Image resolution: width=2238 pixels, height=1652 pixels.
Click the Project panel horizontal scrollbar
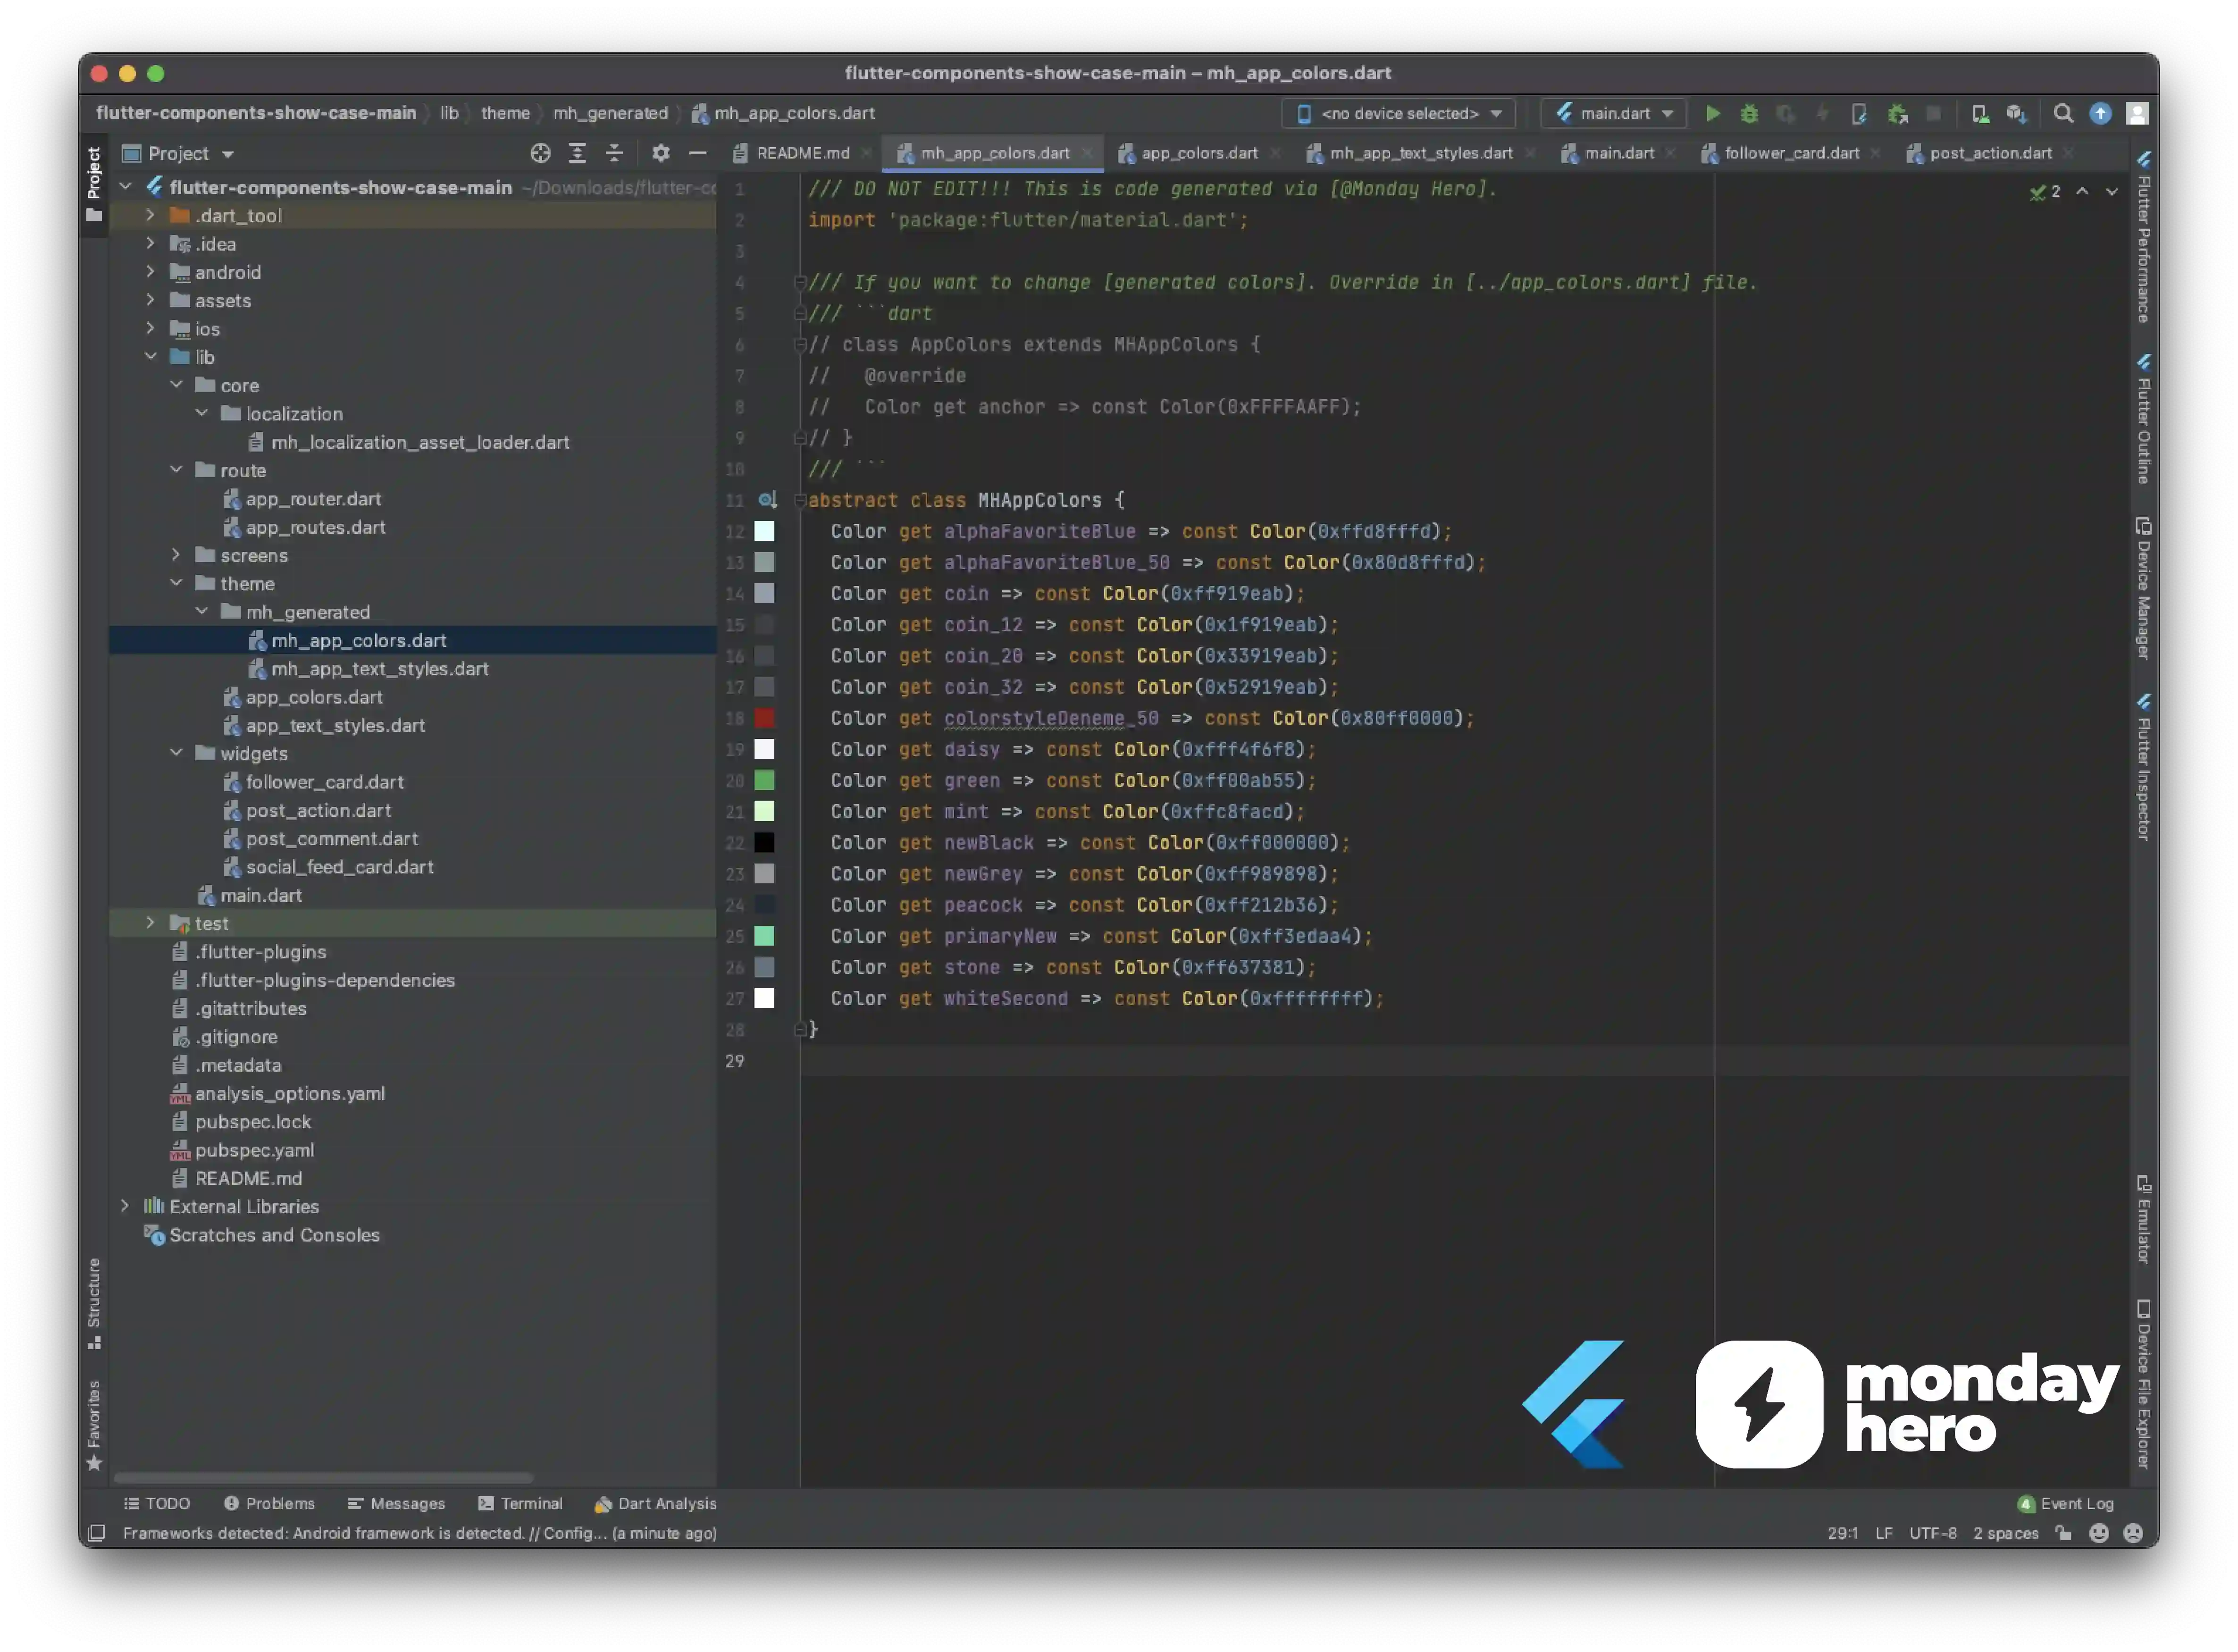[x=323, y=1478]
